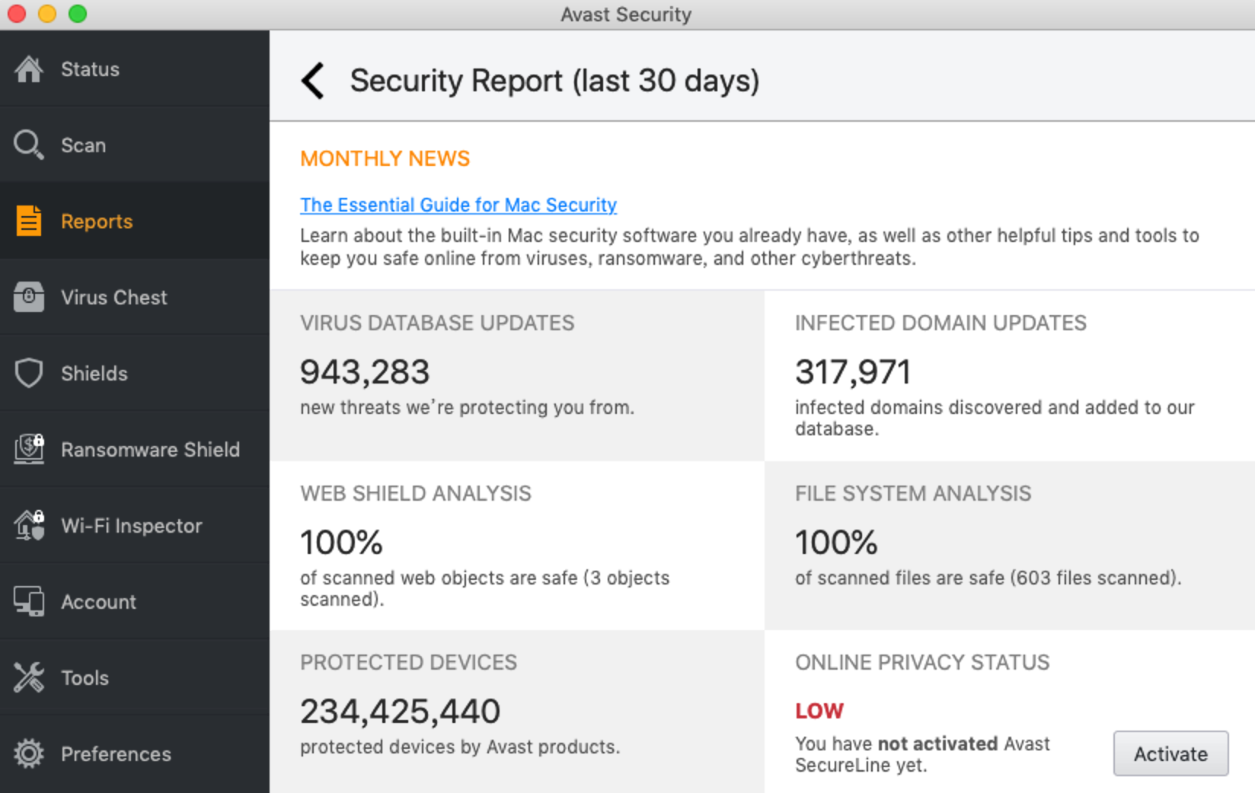Open the Ransomware Shield sidebar label

[x=150, y=450]
